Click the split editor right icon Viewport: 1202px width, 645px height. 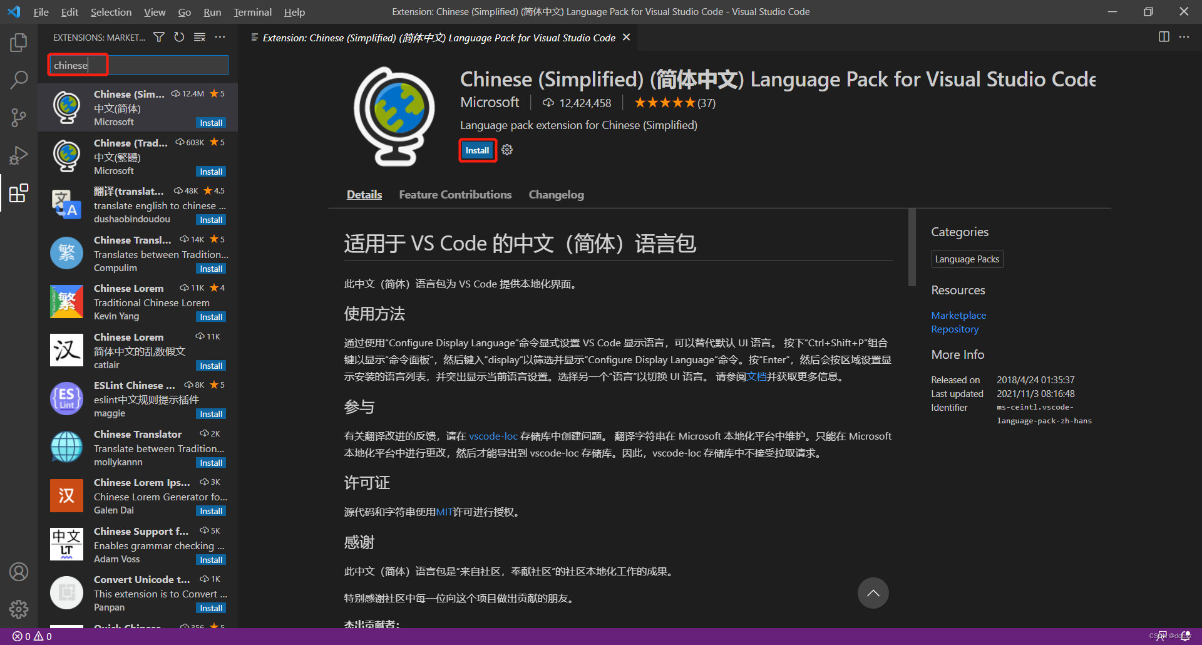(x=1164, y=37)
